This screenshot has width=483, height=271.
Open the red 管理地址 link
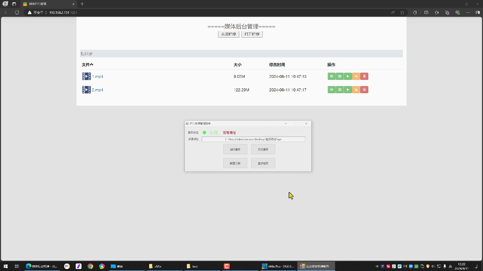click(x=229, y=132)
